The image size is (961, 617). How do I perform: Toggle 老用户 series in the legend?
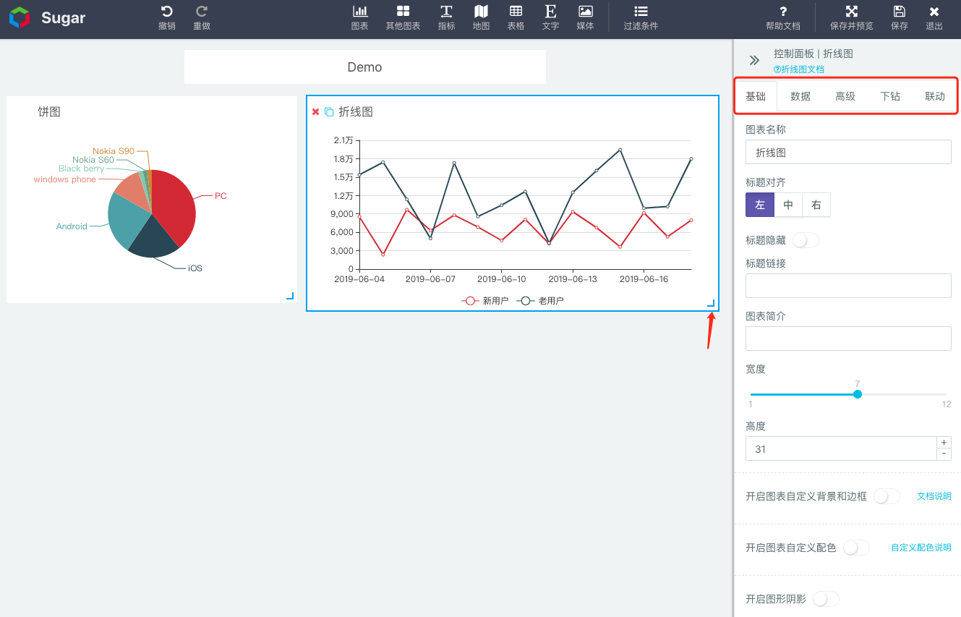tap(540, 301)
